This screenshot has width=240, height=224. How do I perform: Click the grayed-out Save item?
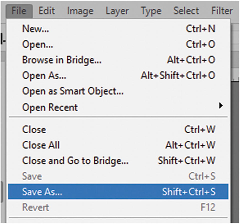click(x=32, y=176)
